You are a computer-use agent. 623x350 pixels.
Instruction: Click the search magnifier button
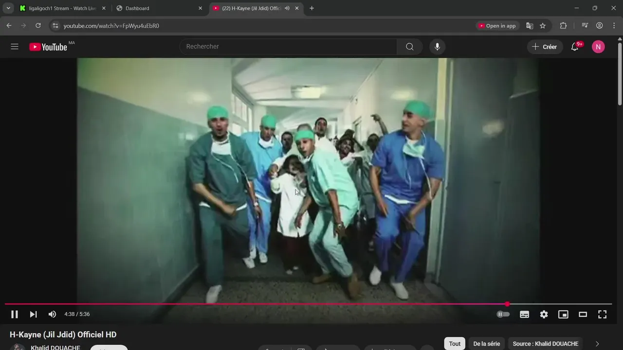click(410, 47)
